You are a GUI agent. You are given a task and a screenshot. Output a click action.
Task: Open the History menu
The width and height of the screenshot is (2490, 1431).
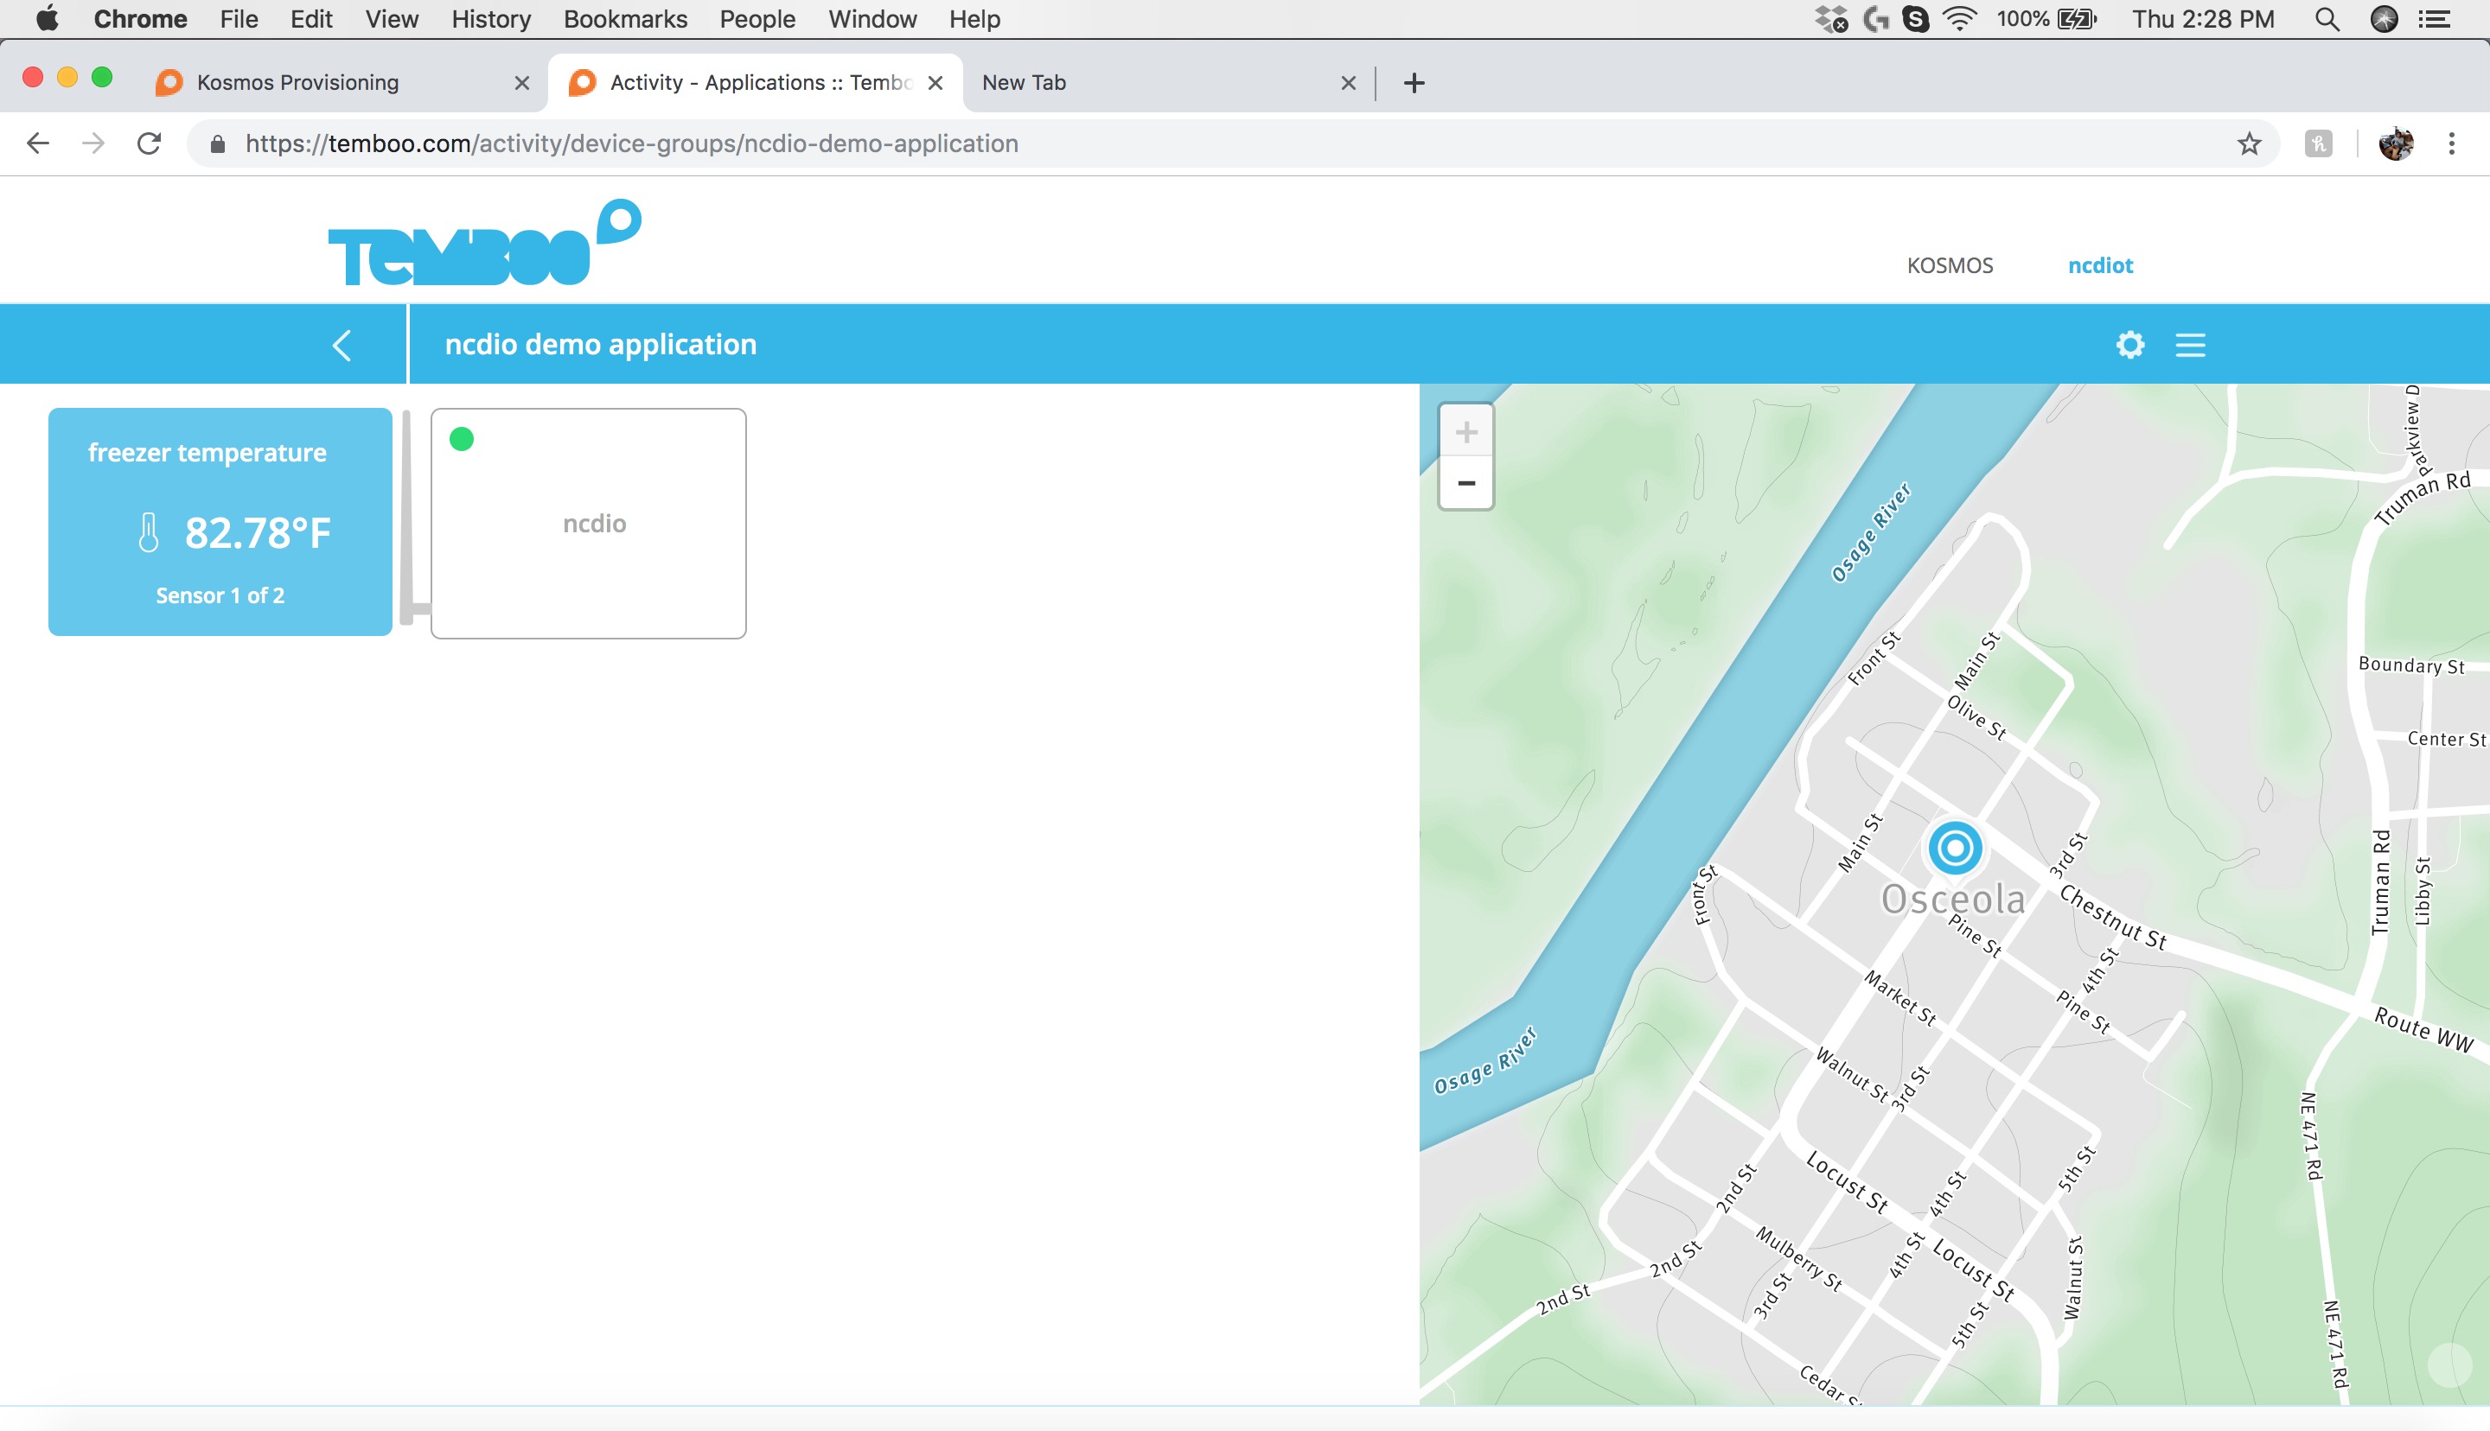(x=490, y=19)
